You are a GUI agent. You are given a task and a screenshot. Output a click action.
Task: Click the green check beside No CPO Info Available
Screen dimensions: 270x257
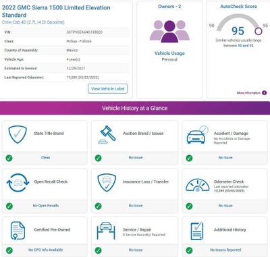[9, 250]
